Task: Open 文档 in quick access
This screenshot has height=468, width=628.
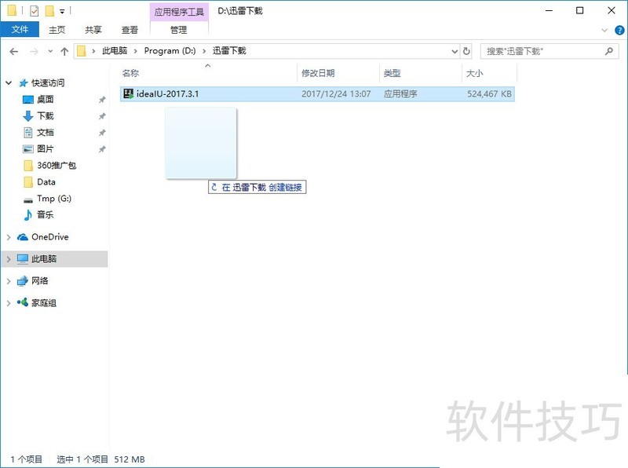Action: [46, 132]
